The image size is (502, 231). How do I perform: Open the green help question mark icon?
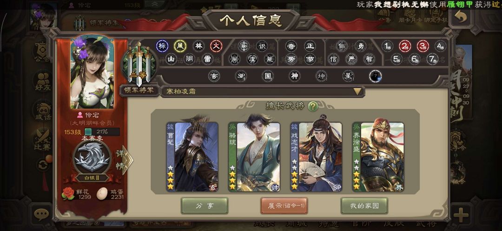click(x=312, y=106)
